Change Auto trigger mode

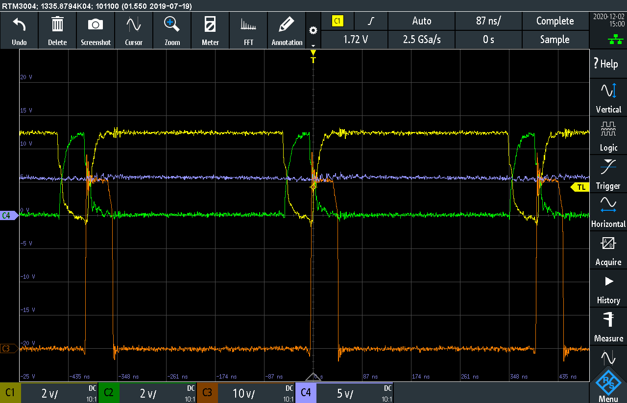coord(422,21)
